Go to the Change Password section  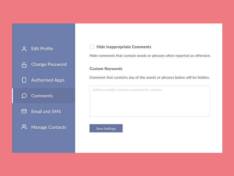tap(49, 65)
